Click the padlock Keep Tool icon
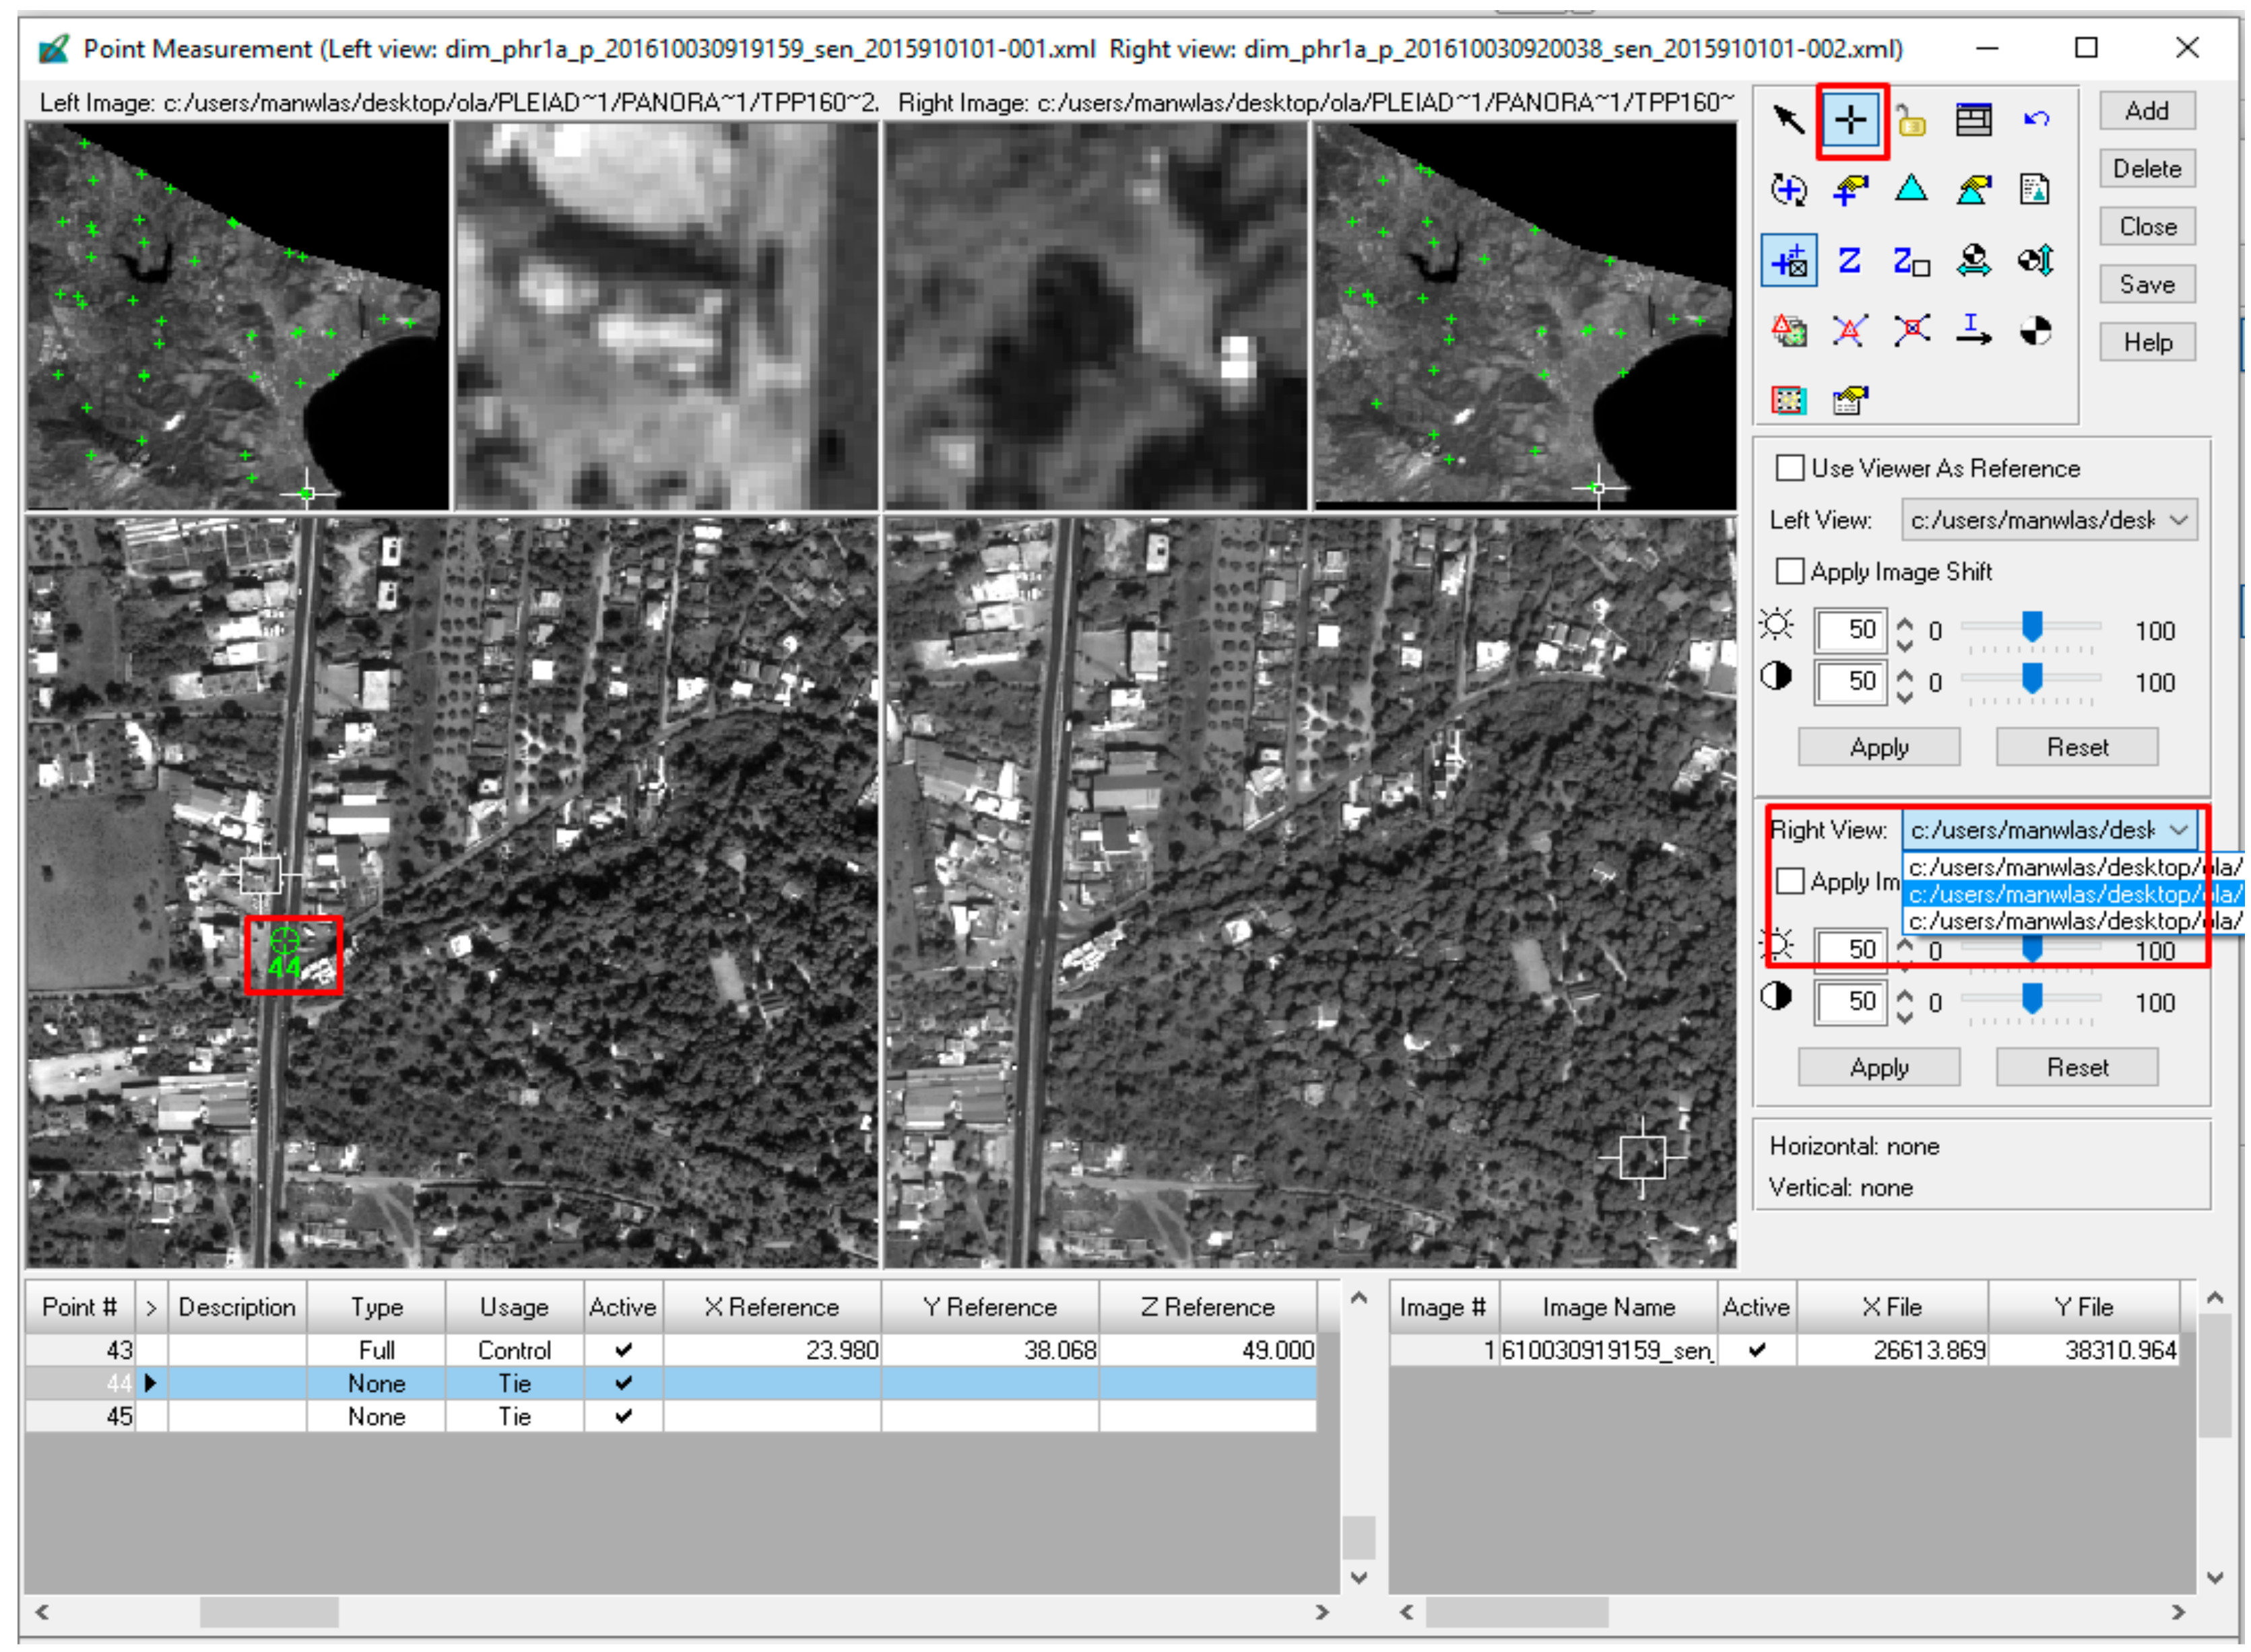The width and height of the screenshot is (2251, 1652). [1911, 120]
